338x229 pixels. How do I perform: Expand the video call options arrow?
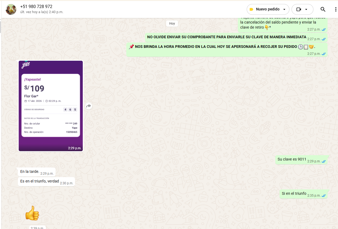306,9
